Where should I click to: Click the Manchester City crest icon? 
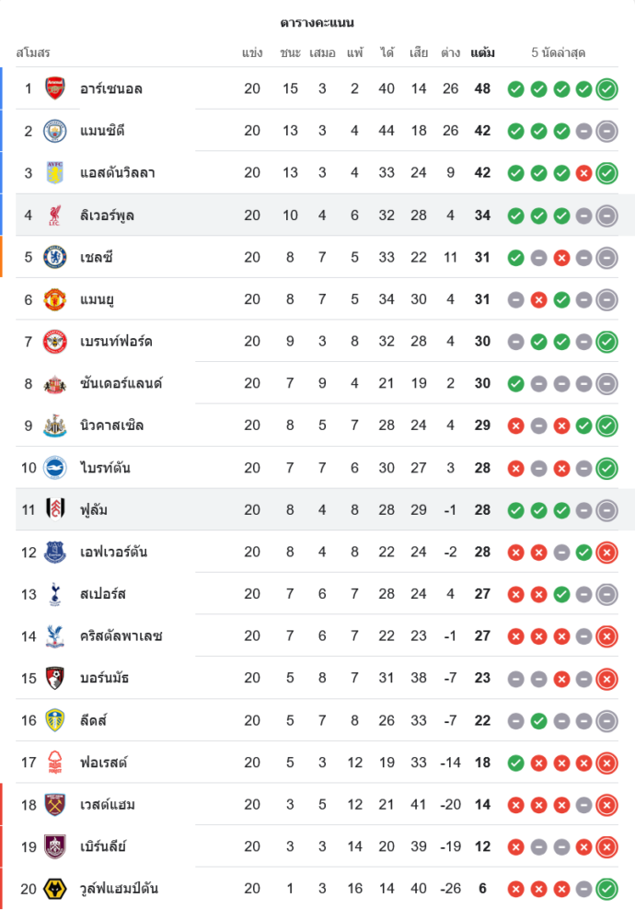(x=55, y=131)
